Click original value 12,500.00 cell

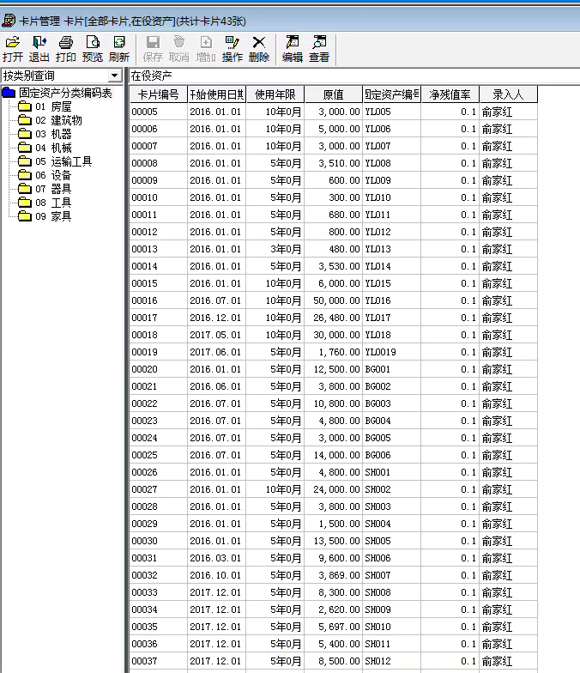(333, 369)
